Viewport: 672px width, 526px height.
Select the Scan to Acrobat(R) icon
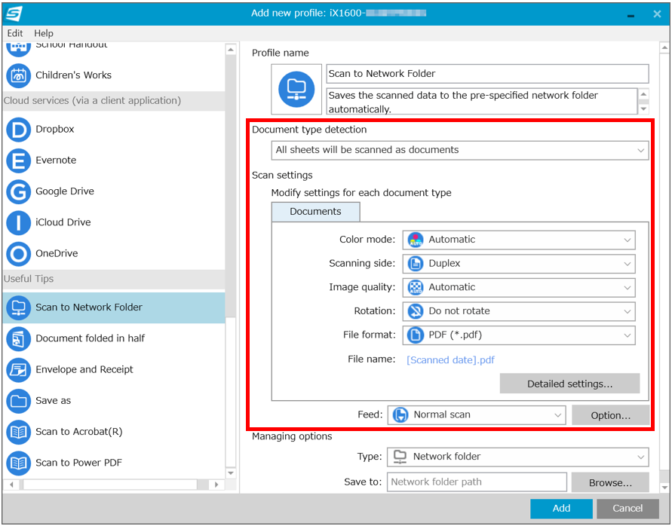coord(18,432)
